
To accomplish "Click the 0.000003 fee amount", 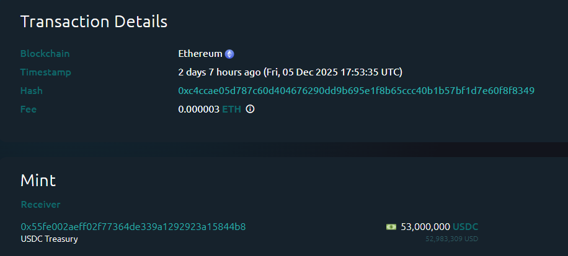I will click(198, 109).
